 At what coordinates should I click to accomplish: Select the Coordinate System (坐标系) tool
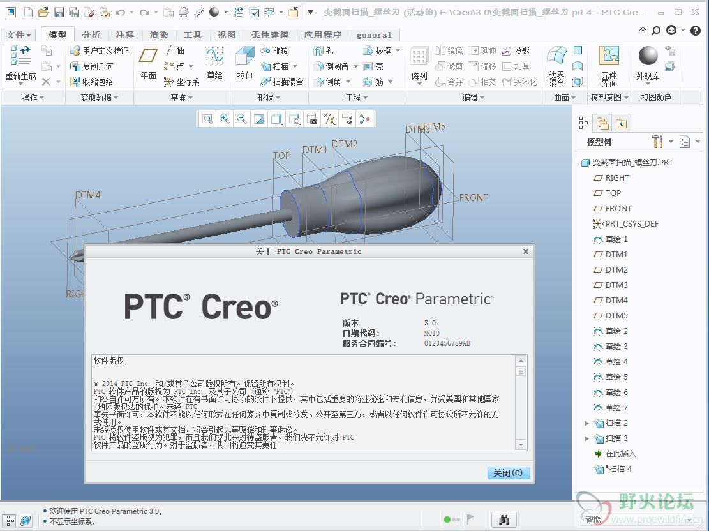(181, 82)
